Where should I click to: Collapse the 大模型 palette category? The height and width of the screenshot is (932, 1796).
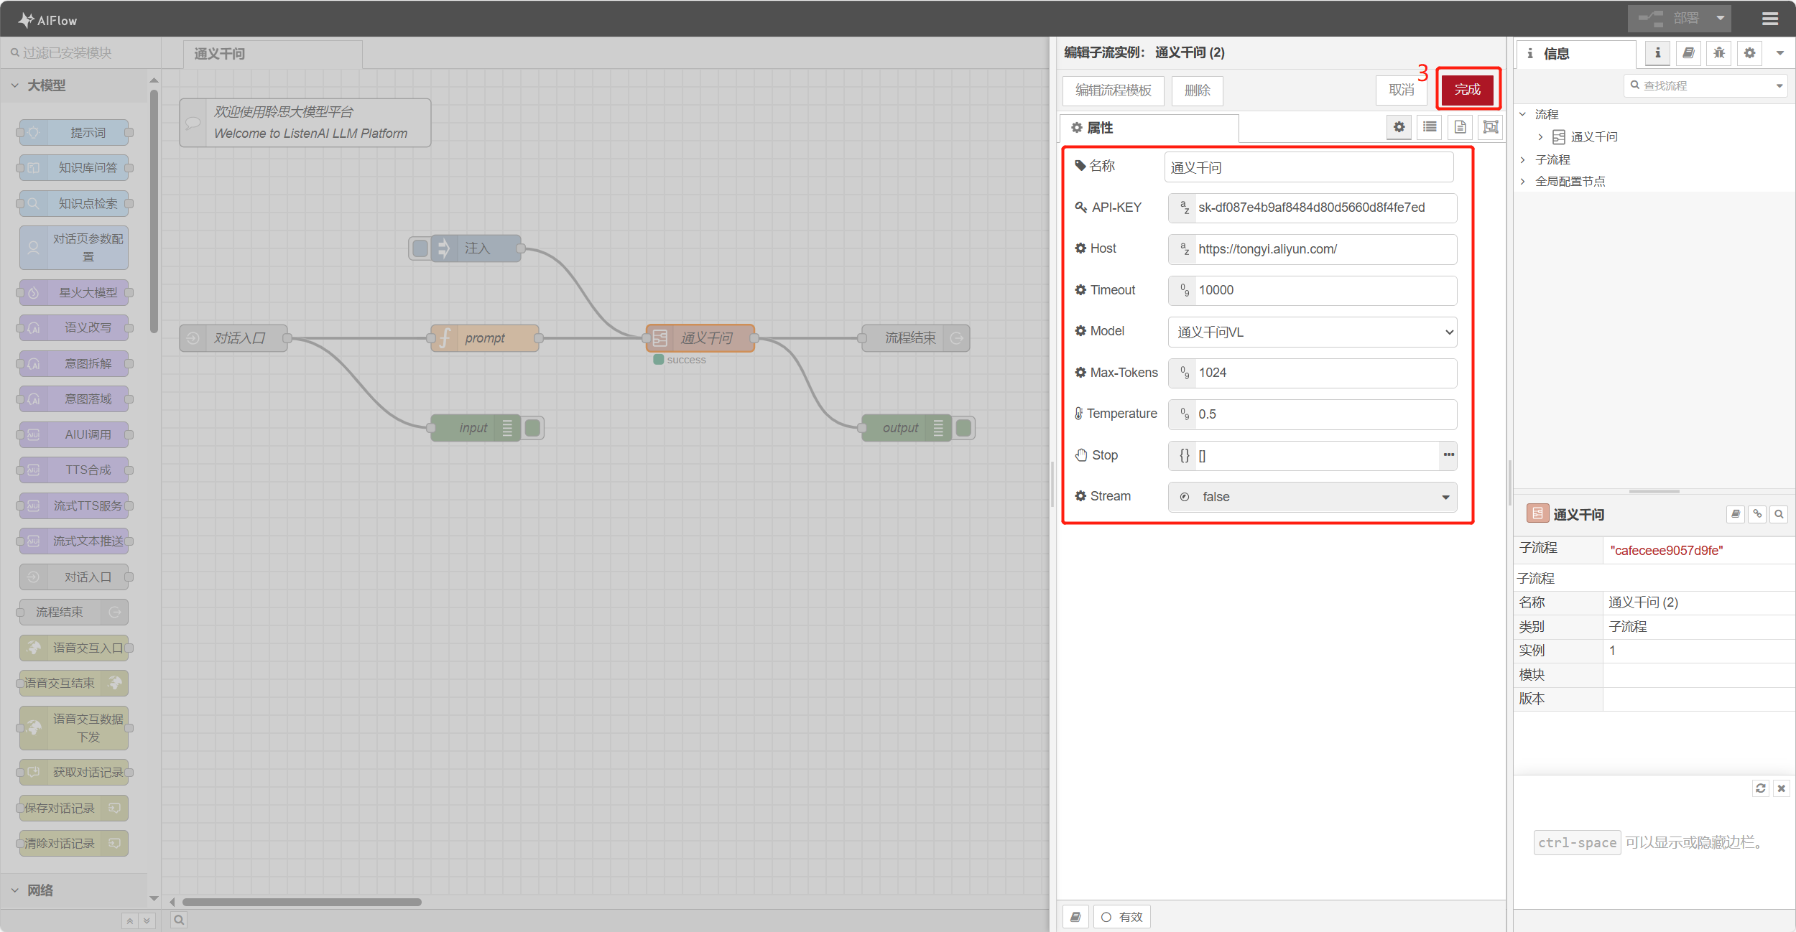click(x=46, y=85)
